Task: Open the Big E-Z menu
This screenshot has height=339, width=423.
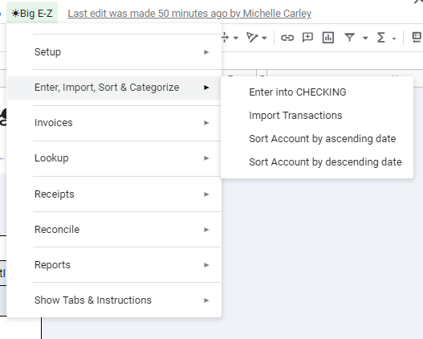Action: click(32, 13)
